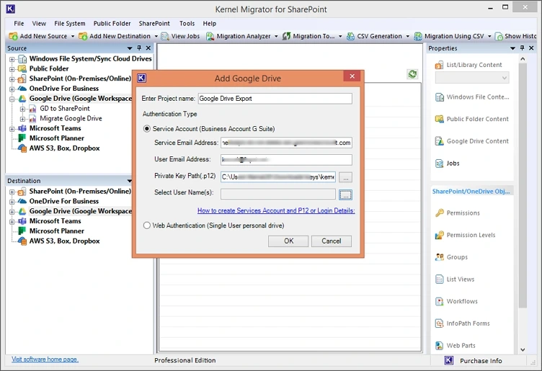Viewport: 542px width, 371px height.
Task: Pin the Properties panel
Action: (522, 48)
